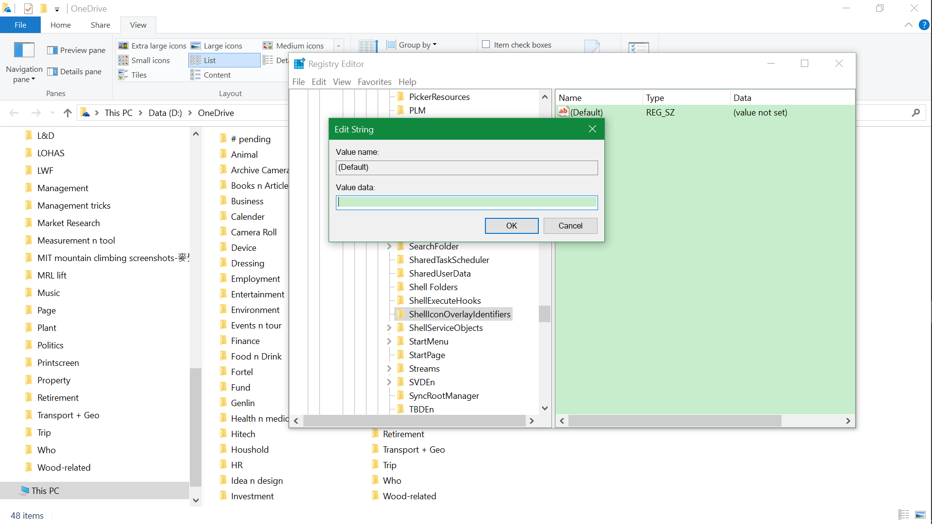Switch to large thumbnails status bar icon
932x524 pixels.
point(920,515)
